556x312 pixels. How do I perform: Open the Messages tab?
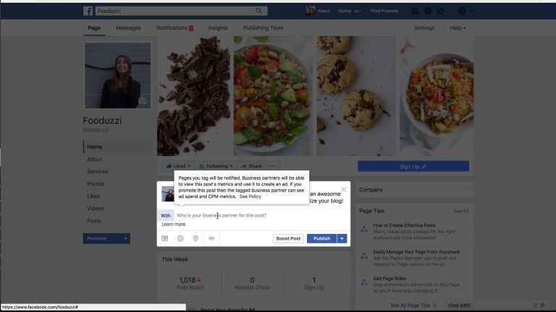(128, 27)
